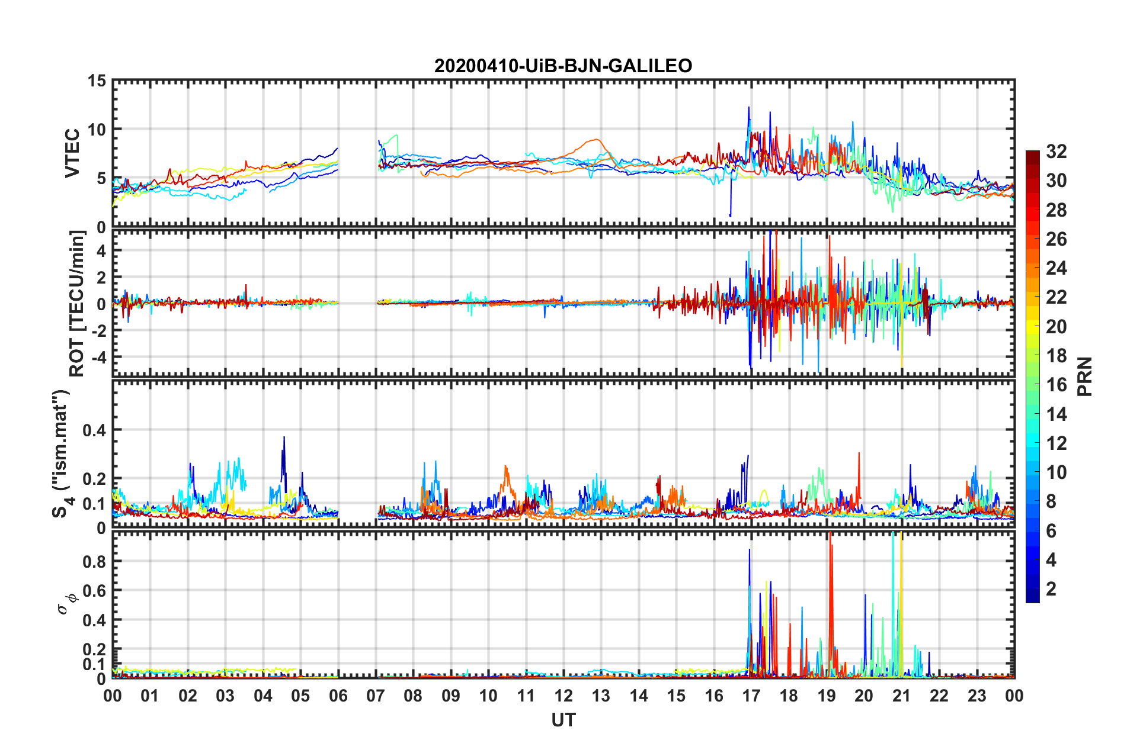The height and width of the screenshot is (753, 1127).
Task: Select sigma-phi panel y-tick 0.6
Action: click(94, 591)
